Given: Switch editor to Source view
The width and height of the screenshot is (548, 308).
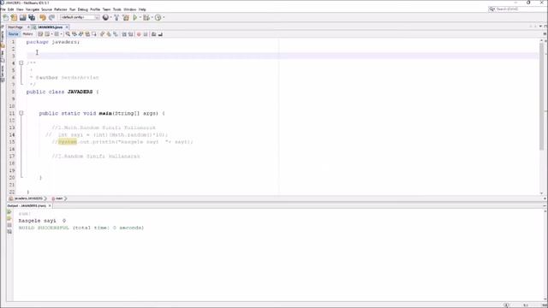Looking at the screenshot, I should 14,34.
